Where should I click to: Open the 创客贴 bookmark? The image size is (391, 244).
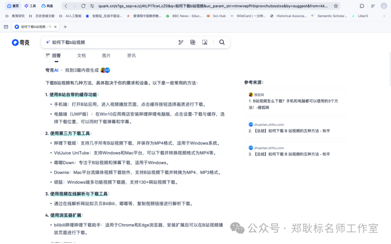104,16
